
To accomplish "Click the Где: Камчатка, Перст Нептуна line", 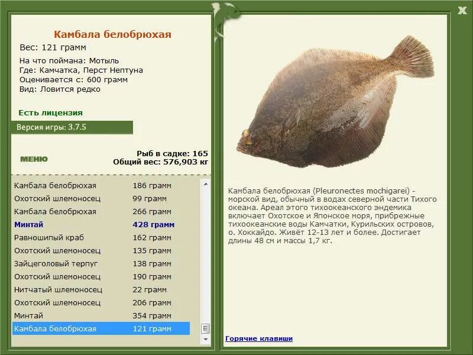I will coord(81,70).
